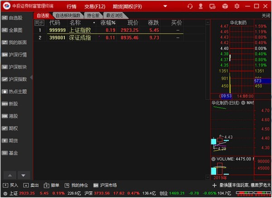Click the screen settings monitor icon
272x198 pixels.
point(212,7)
